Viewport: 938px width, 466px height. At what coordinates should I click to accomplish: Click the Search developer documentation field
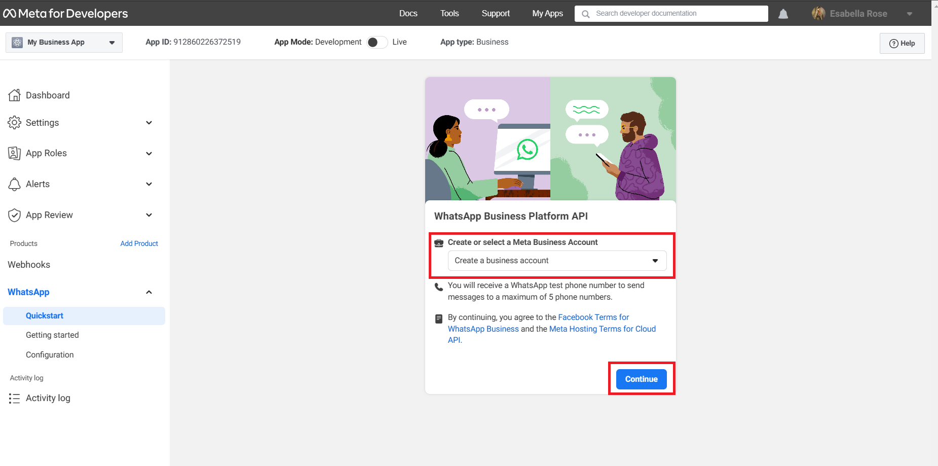tap(671, 14)
